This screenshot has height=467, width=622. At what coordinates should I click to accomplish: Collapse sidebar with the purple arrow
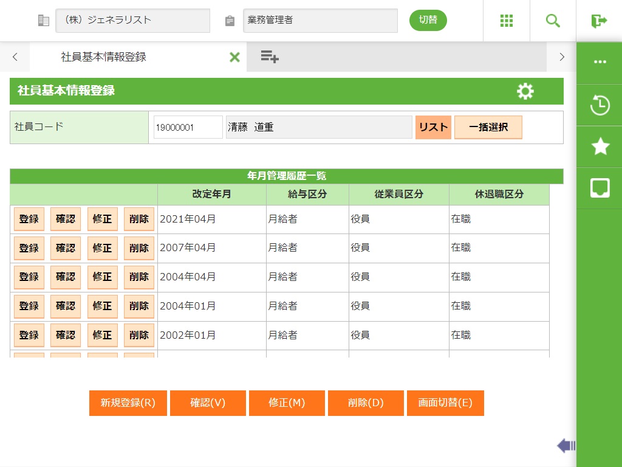[x=566, y=446]
